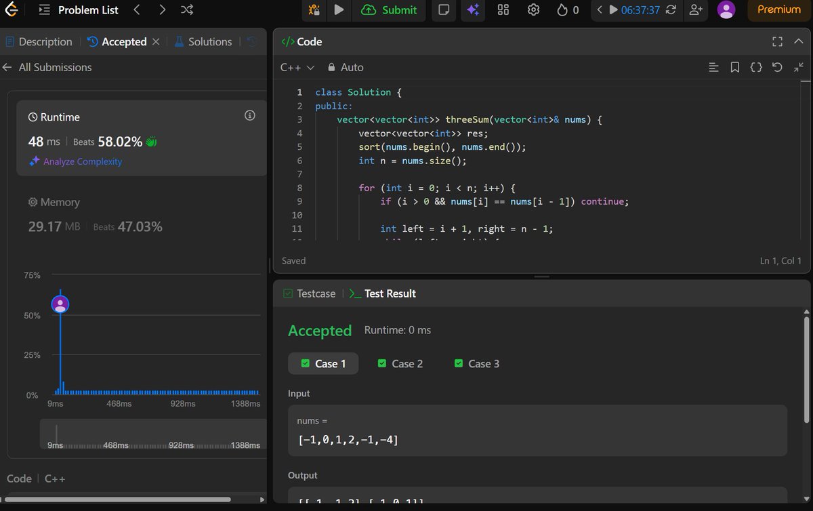
Task: Click the reset code icon
Action: click(x=776, y=67)
